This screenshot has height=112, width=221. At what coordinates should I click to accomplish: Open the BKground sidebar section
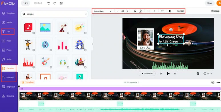coord(8,87)
